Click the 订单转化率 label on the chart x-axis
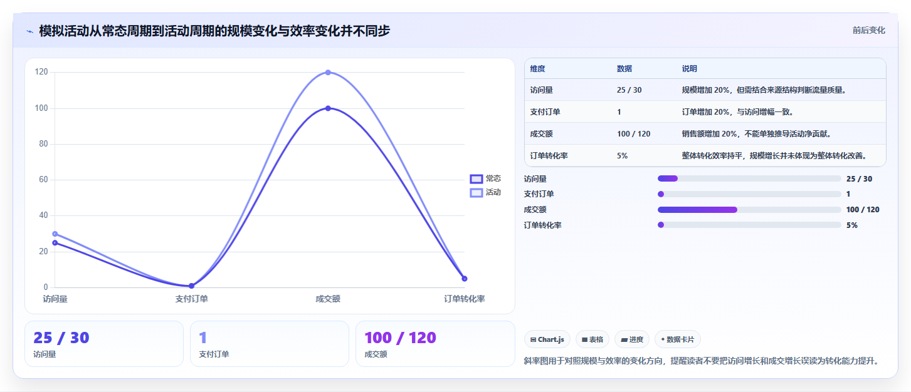Image resolution: width=911 pixels, height=392 pixels. tap(465, 299)
